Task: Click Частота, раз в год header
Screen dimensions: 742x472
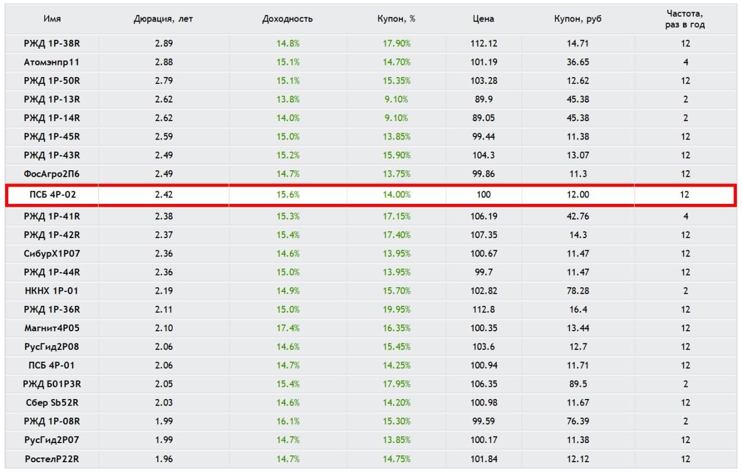Action: click(685, 19)
